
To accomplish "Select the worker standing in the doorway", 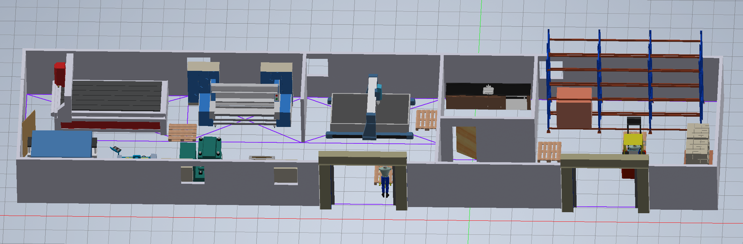I will coord(385,180).
